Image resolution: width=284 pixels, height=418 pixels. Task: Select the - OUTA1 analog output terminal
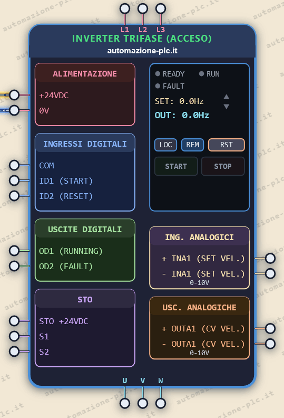pos(270,344)
